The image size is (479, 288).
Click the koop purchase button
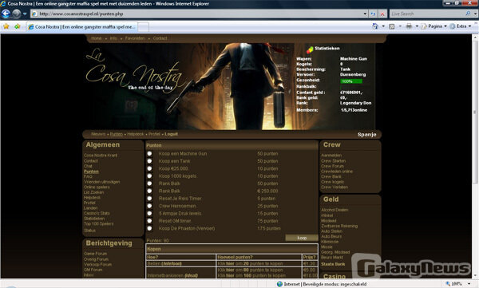point(302,238)
